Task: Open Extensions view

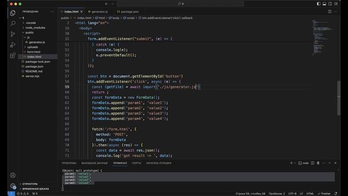Action: click(13, 56)
